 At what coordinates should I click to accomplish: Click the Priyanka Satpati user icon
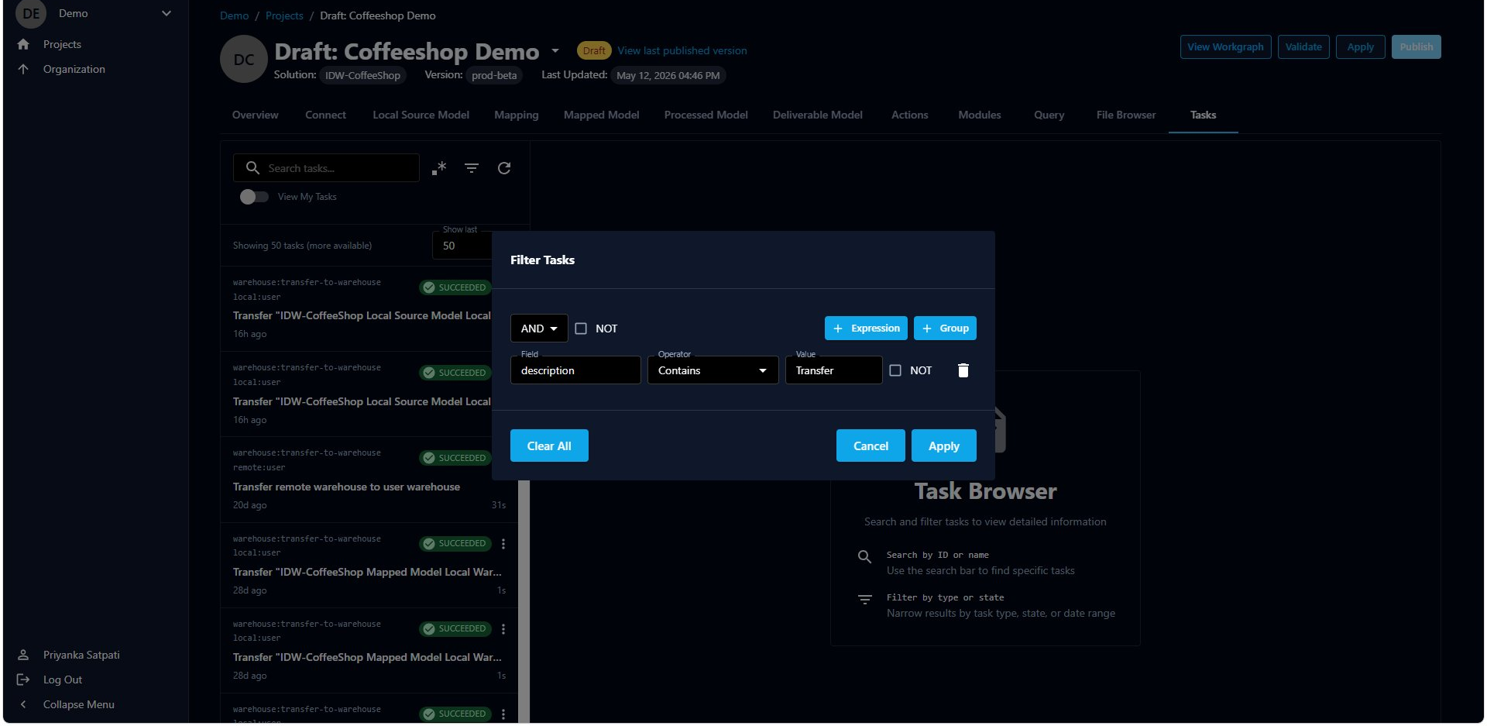(23, 655)
